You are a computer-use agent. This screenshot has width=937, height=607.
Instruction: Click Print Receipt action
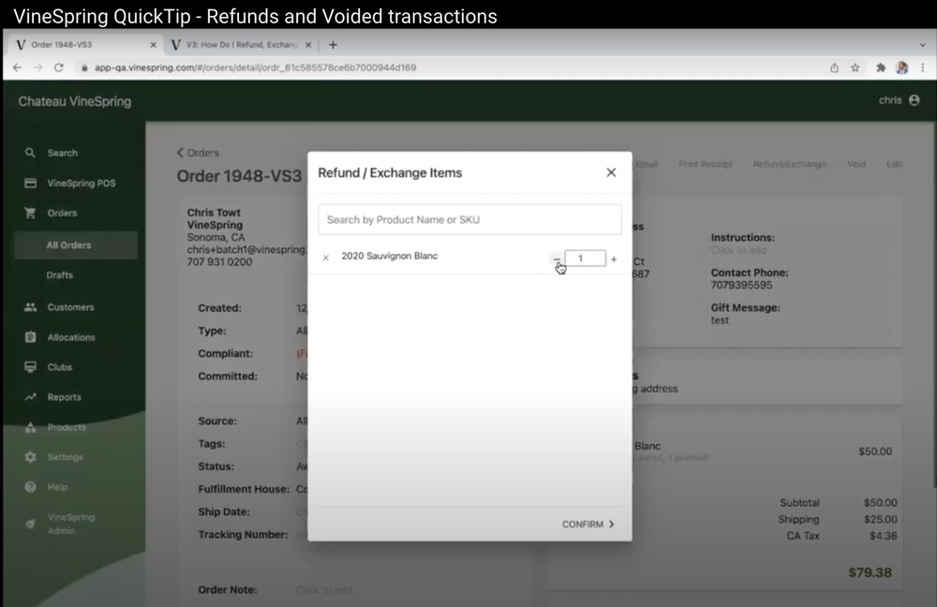(x=706, y=164)
